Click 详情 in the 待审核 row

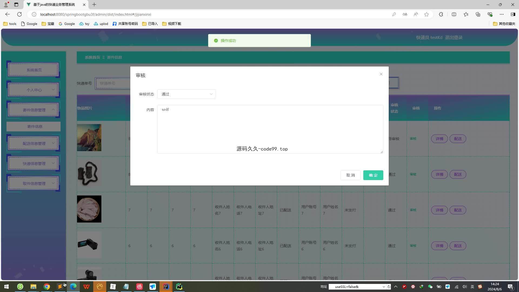pyautogui.click(x=439, y=139)
